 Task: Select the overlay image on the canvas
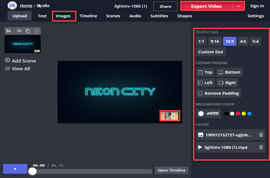coord(170,115)
